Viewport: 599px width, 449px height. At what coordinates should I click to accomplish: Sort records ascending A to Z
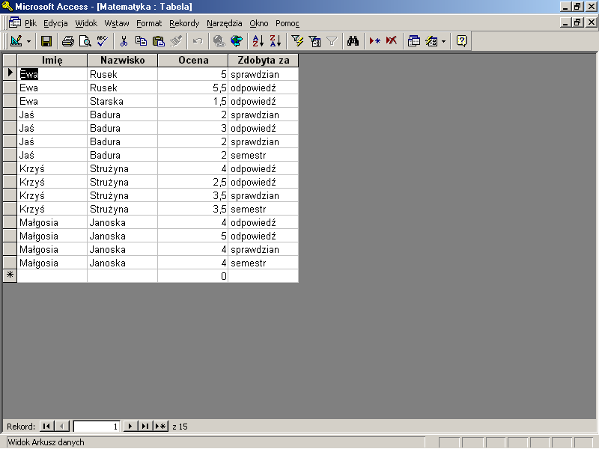click(x=258, y=41)
